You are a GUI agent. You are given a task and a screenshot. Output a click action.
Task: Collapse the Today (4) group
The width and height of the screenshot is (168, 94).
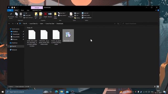coord(26,28)
